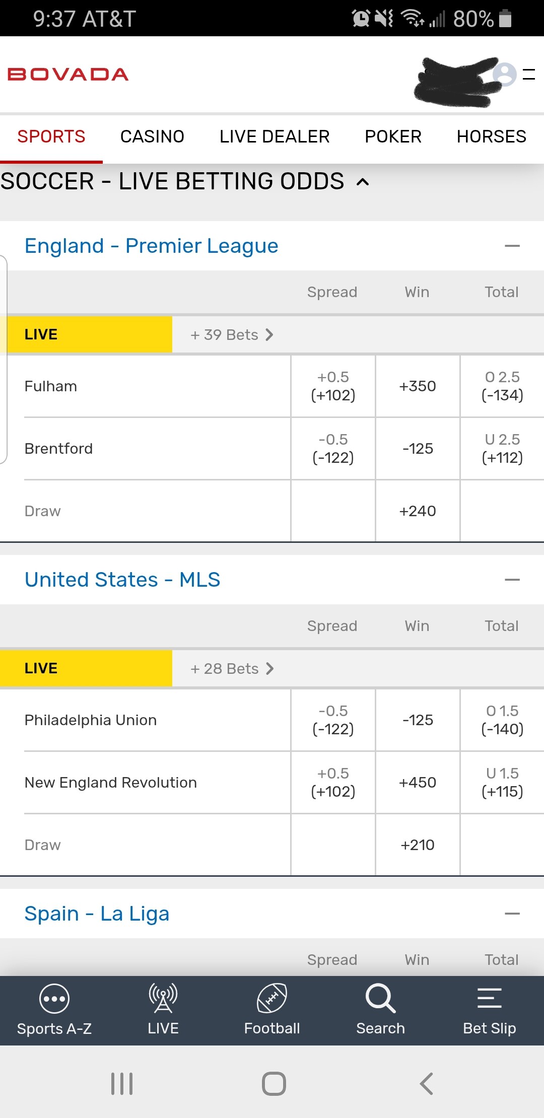Image resolution: width=544 pixels, height=1118 pixels.
Task: Collapse Soccer - Live Betting Odds header
Action: pos(363,182)
